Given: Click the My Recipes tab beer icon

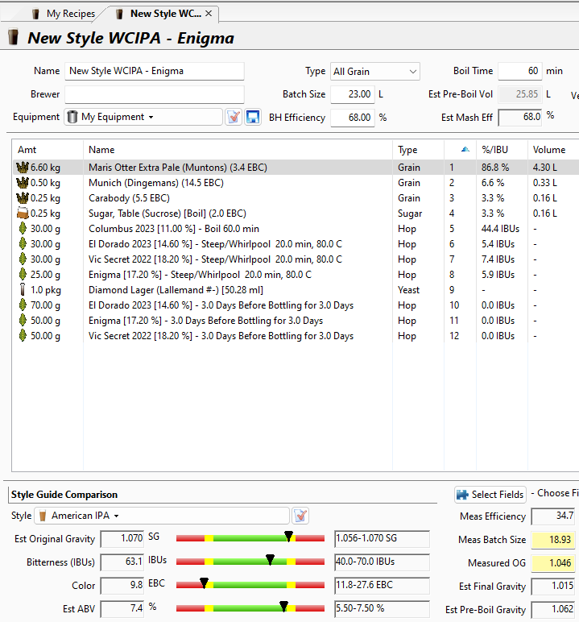Looking at the screenshot, I should (x=35, y=14).
